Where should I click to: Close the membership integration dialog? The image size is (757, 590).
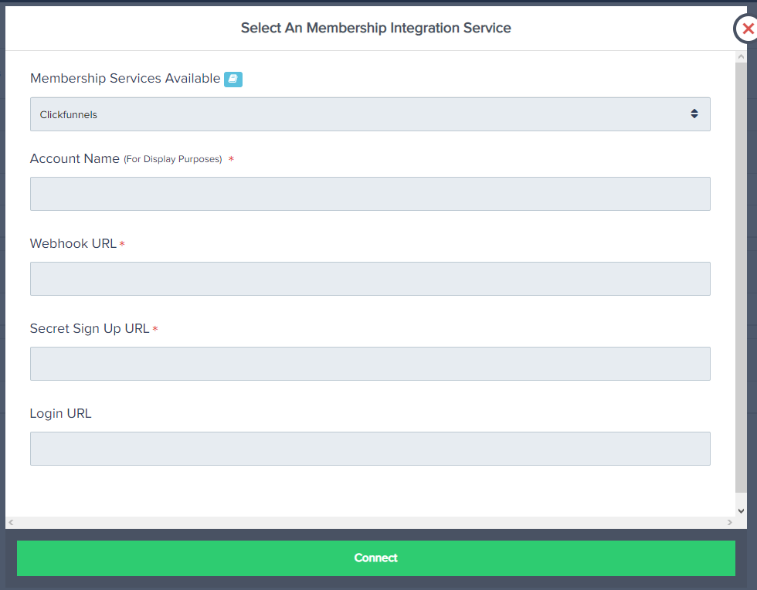tap(746, 29)
